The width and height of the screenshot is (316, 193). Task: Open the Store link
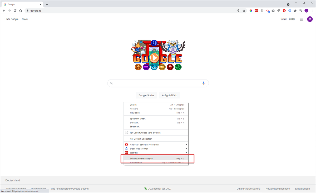coord(25,19)
